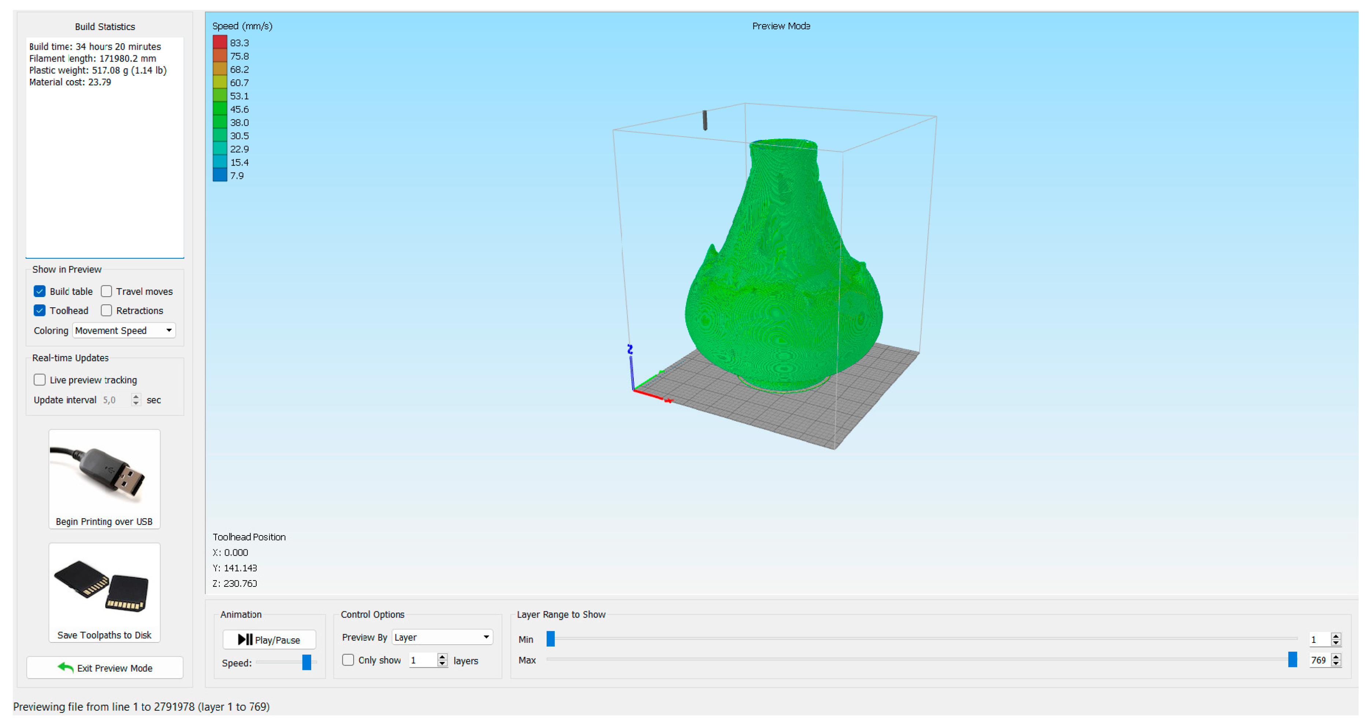Uncheck the Build table checkbox
Image resolution: width=1370 pixels, height=726 pixels.
click(x=39, y=291)
